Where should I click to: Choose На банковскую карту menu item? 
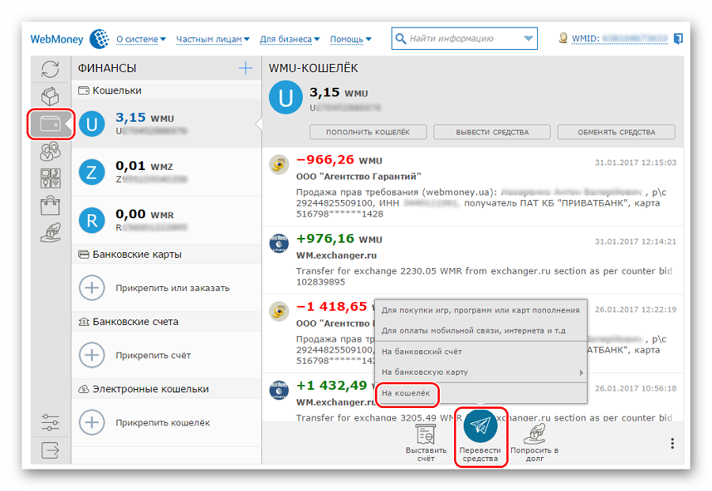[480, 372]
